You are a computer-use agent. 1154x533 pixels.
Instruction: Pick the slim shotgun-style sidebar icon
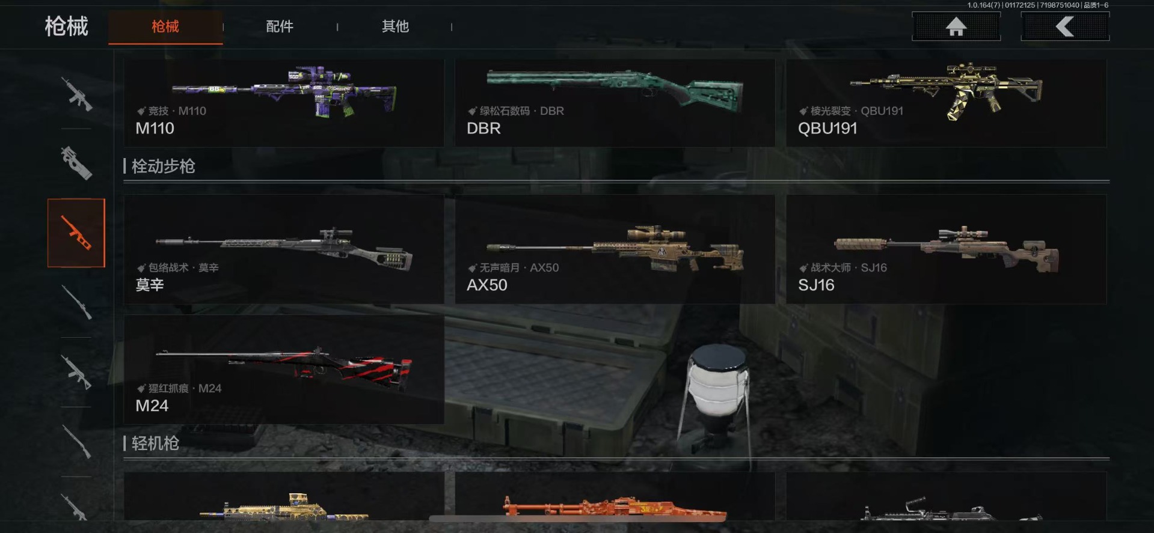point(76,441)
